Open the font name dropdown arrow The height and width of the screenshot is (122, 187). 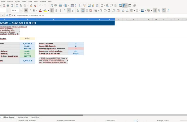point(8,10)
